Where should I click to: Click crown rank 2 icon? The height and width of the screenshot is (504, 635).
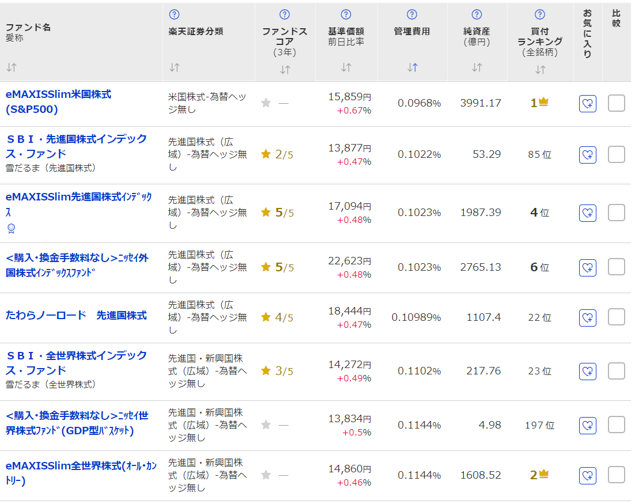(543, 473)
